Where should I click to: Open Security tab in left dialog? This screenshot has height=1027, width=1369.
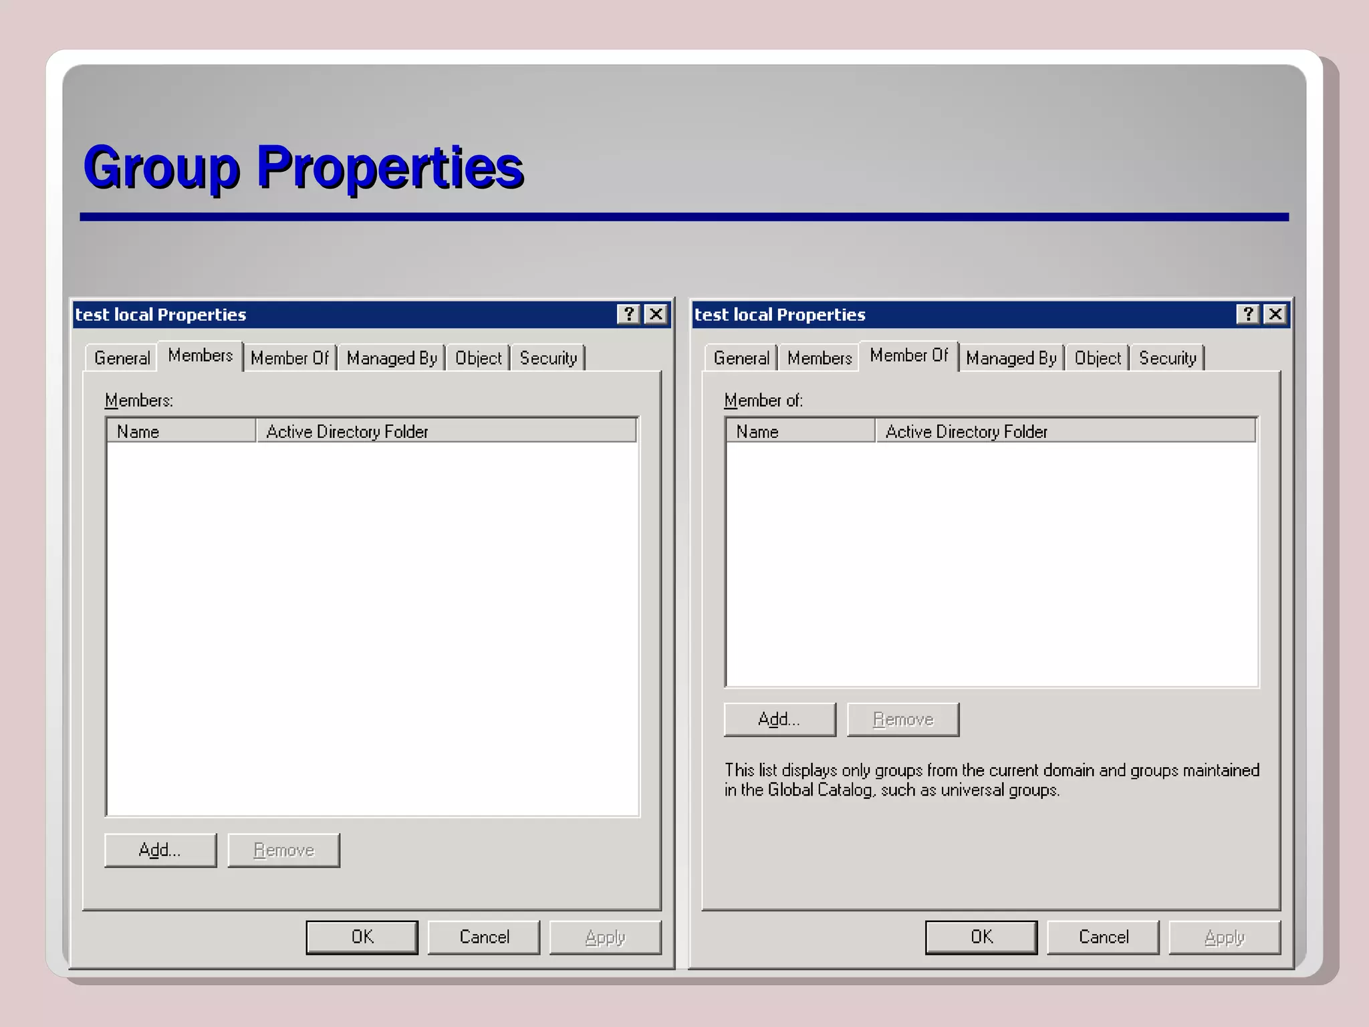[x=548, y=358]
